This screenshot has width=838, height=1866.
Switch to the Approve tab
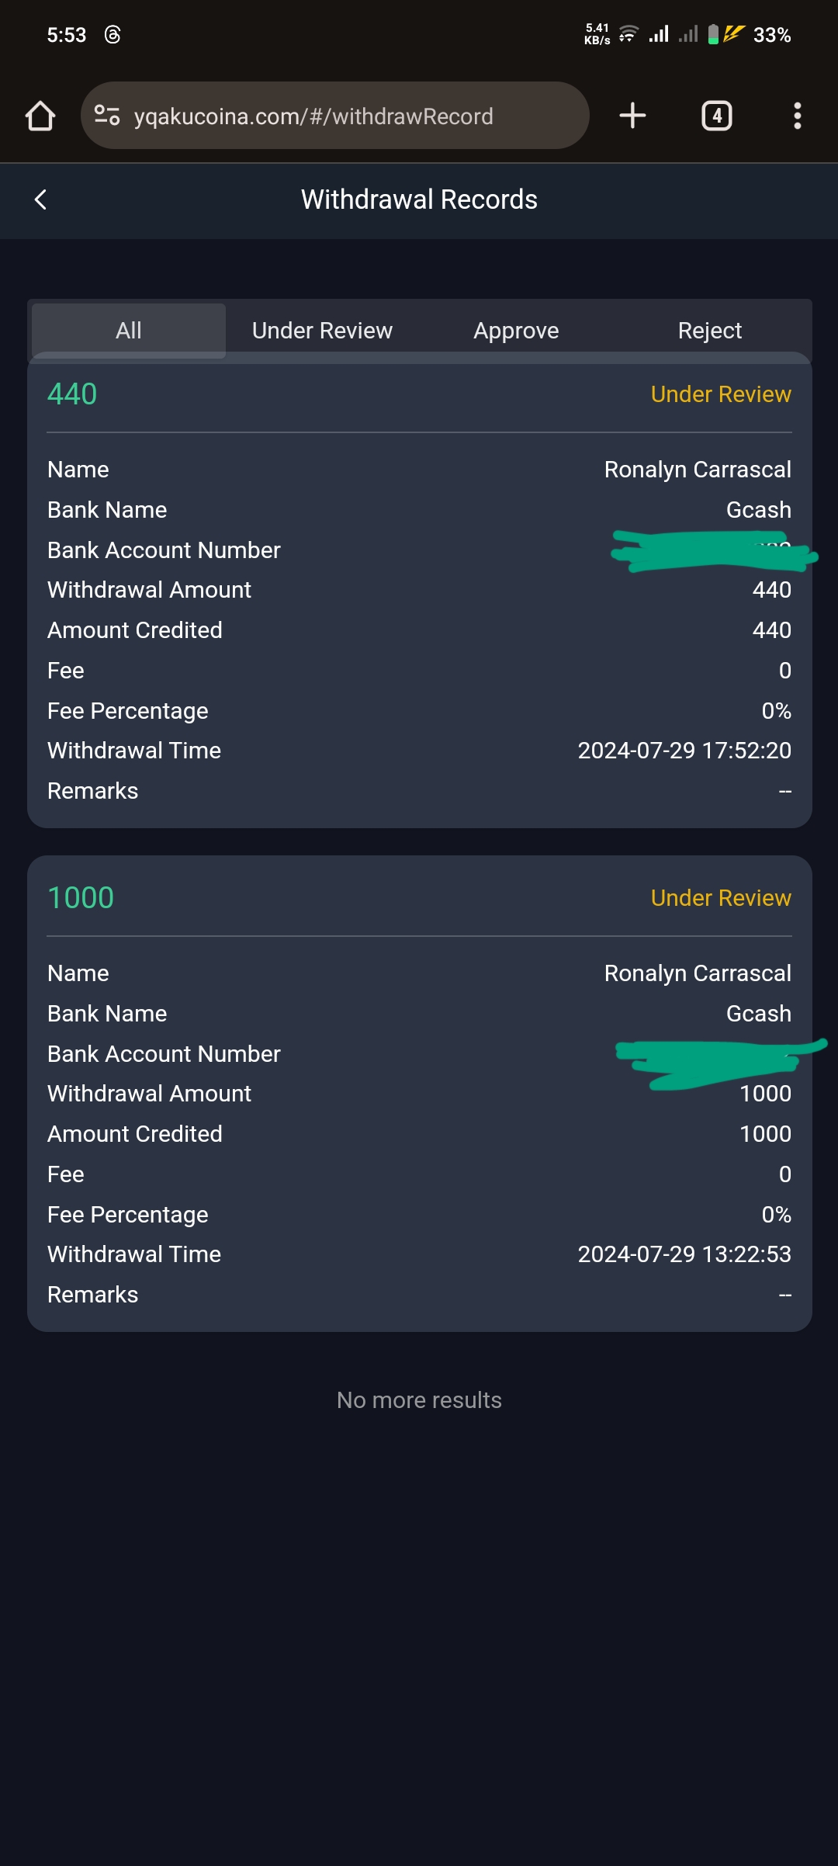516,331
